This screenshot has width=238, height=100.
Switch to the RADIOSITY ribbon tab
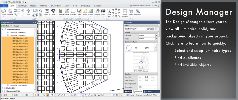coord(97,6)
